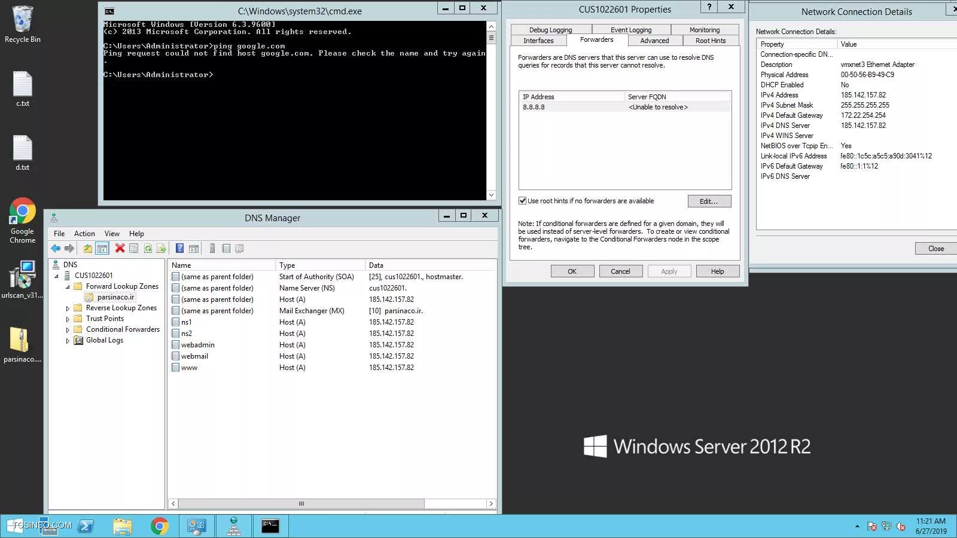957x538 pixels.
Task: Open the Recycle Bin desktop icon
Action: [22, 25]
